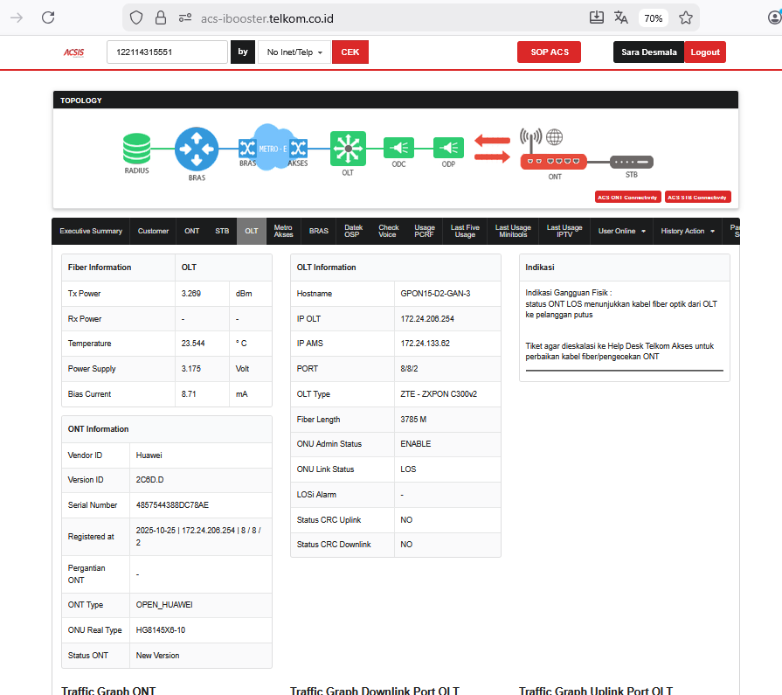The width and height of the screenshot is (782, 695).
Task: Click OLT Type 'ZTE - ZXPON C300v2'
Action: [x=439, y=394]
